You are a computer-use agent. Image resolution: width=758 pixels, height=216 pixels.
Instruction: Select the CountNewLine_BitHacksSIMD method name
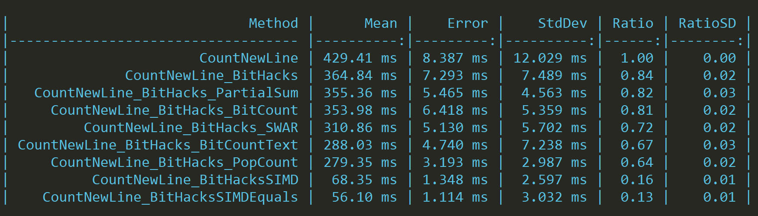195,179
